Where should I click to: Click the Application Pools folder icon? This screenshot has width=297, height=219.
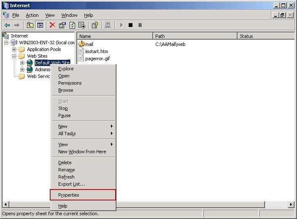[x=22, y=49]
